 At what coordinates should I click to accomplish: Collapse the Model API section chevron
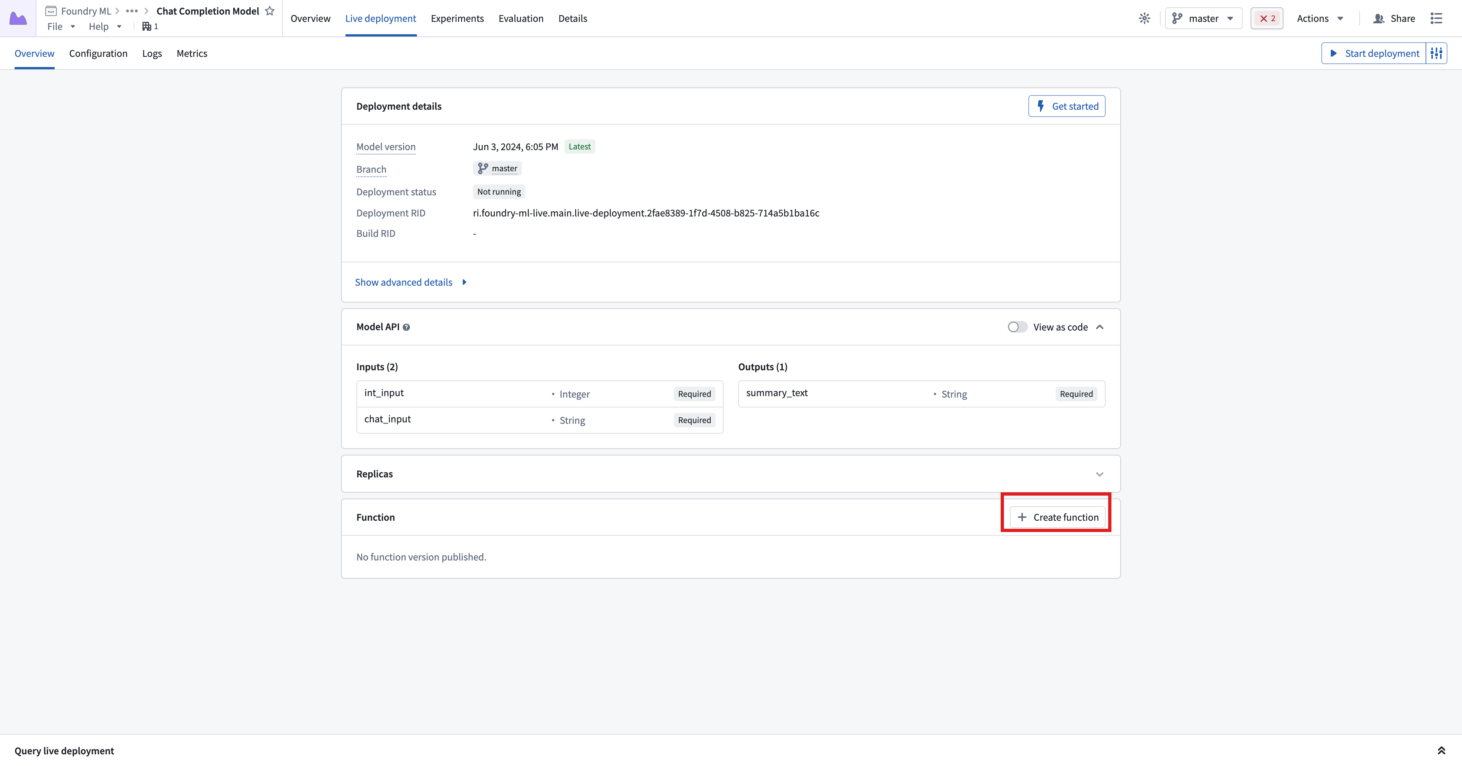(1099, 327)
